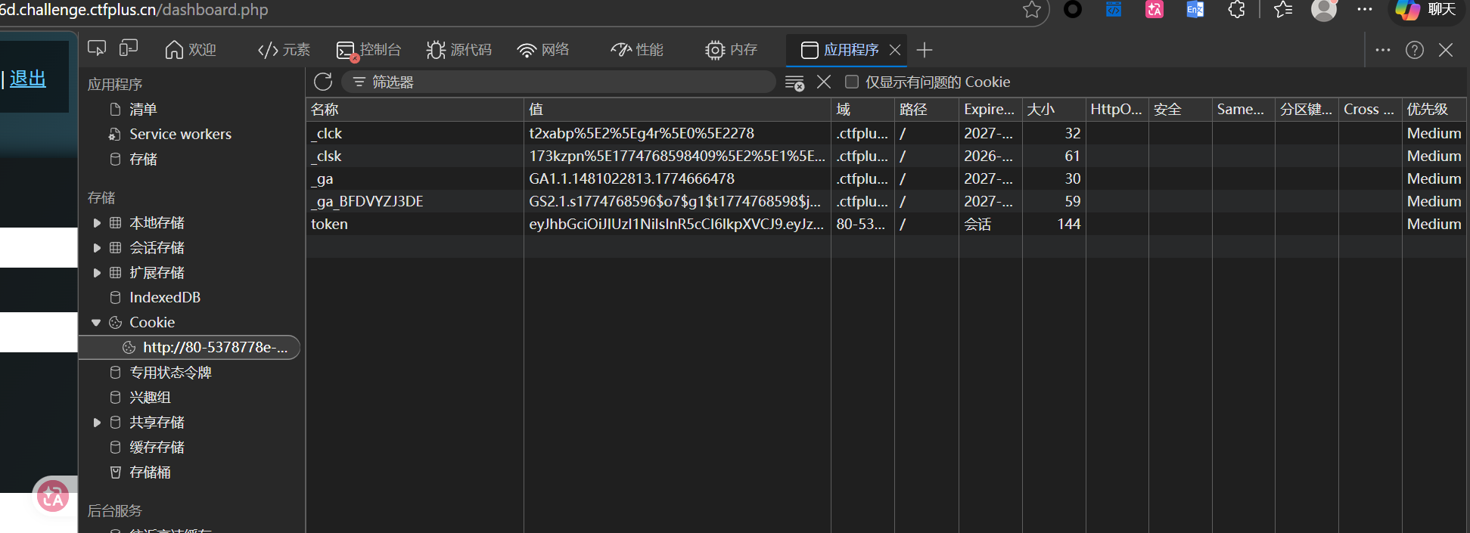1470x533 pixels.
Task: Expand the 本地存储 tree node
Action: [x=97, y=223]
